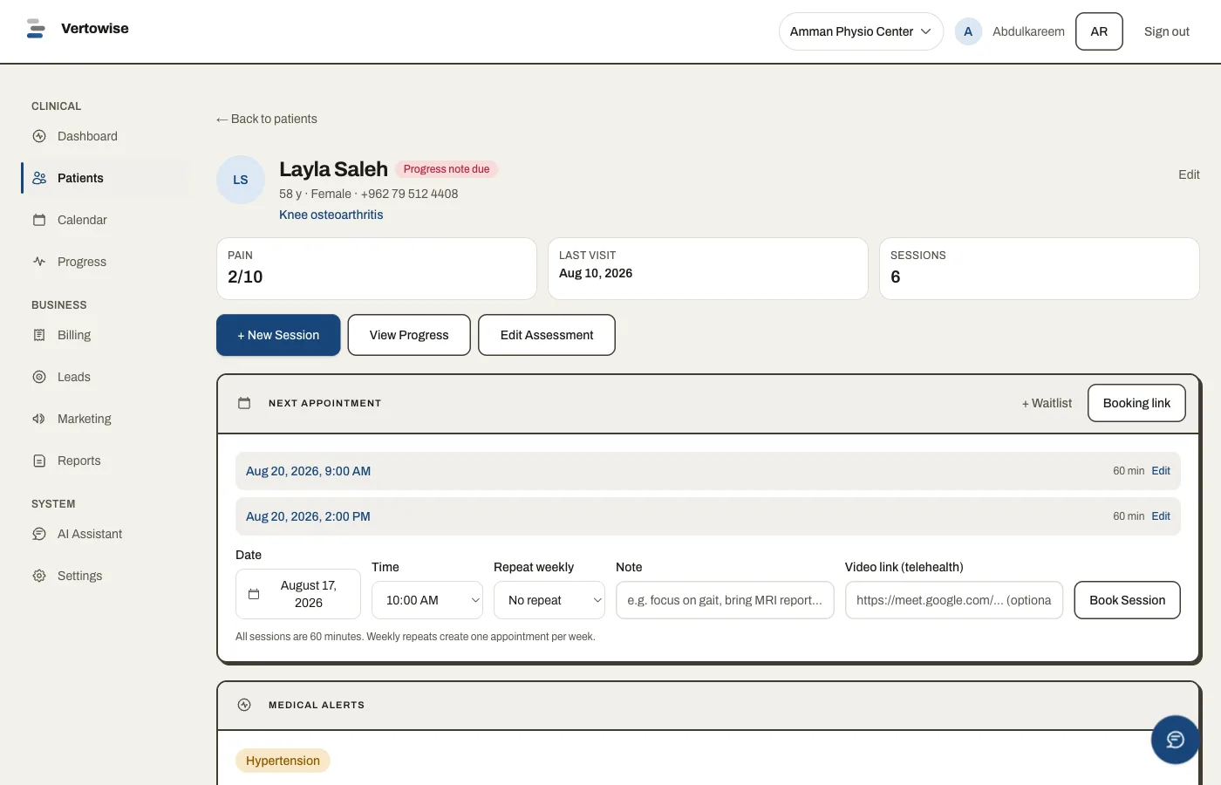Expand the No repeat weekly dropdown
This screenshot has width=1221, height=785.
coord(549,600)
